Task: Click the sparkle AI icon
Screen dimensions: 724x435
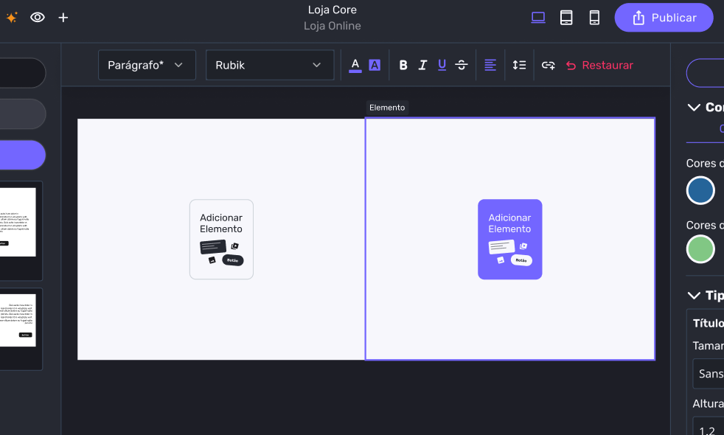Action: click(x=12, y=18)
